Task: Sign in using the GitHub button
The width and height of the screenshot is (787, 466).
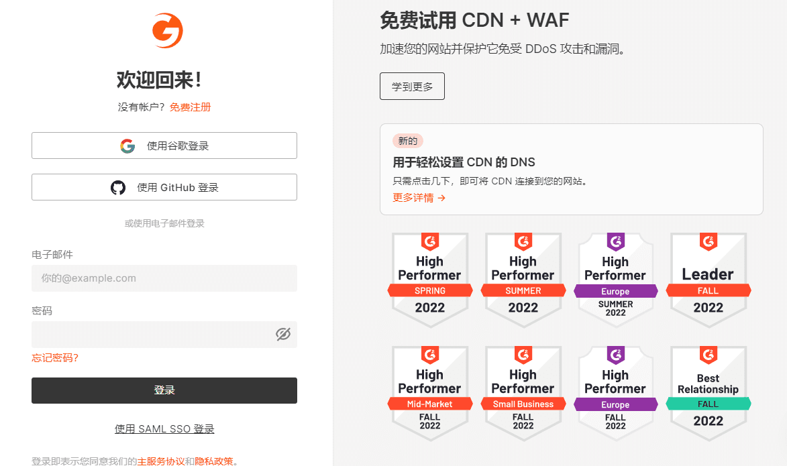Action: pyautogui.click(x=164, y=187)
